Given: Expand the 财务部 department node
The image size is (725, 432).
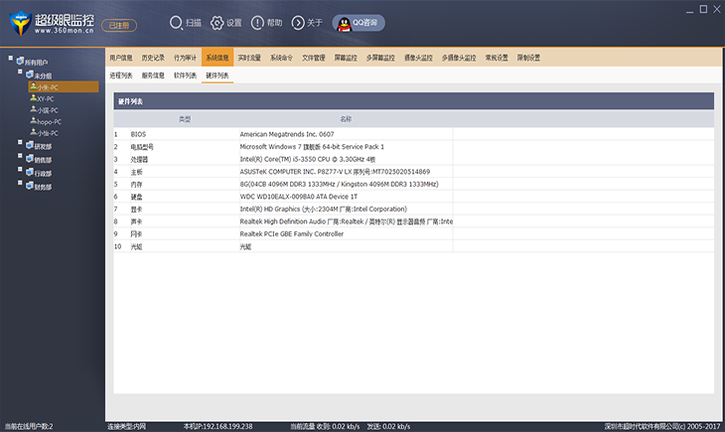Looking at the screenshot, I should pos(21,185).
